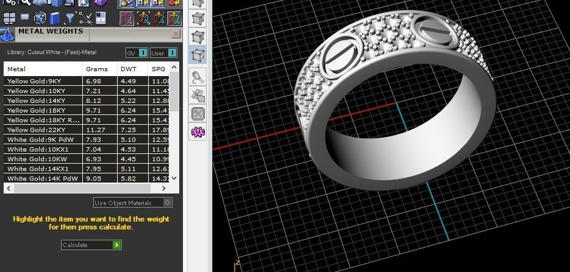Click the points-with-checkmark selection icon
Viewport: 570px width, 272px height.
coord(85,18)
